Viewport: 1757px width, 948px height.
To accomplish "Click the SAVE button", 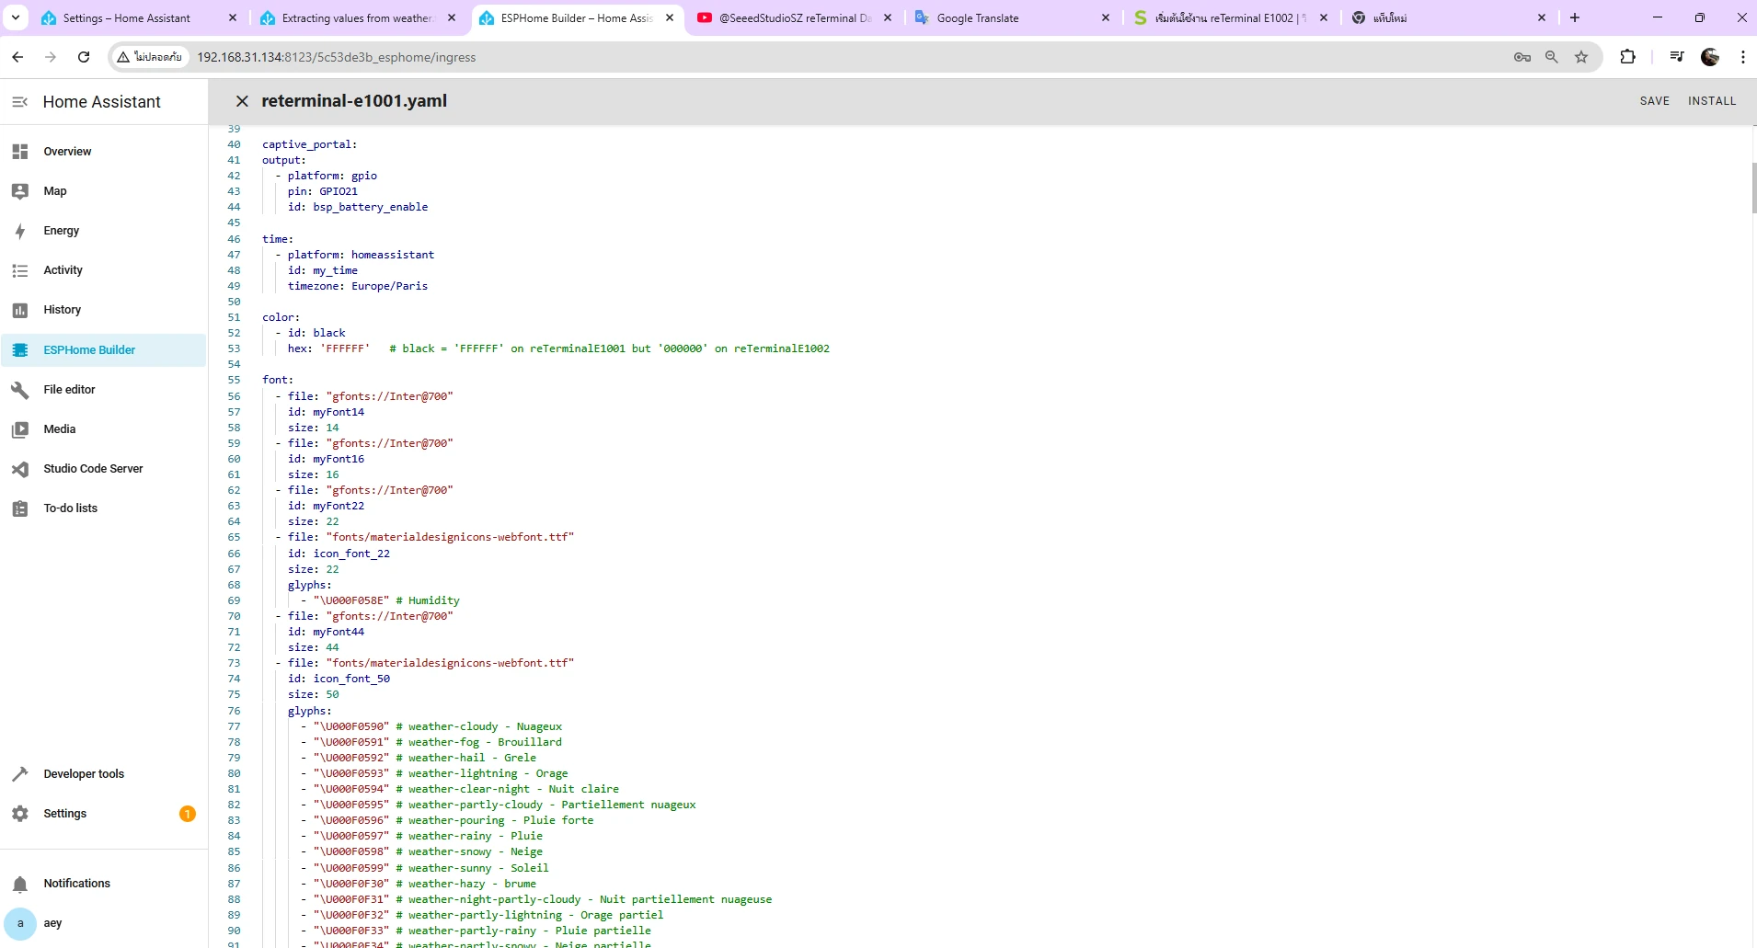I will click(x=1654, y=101).
